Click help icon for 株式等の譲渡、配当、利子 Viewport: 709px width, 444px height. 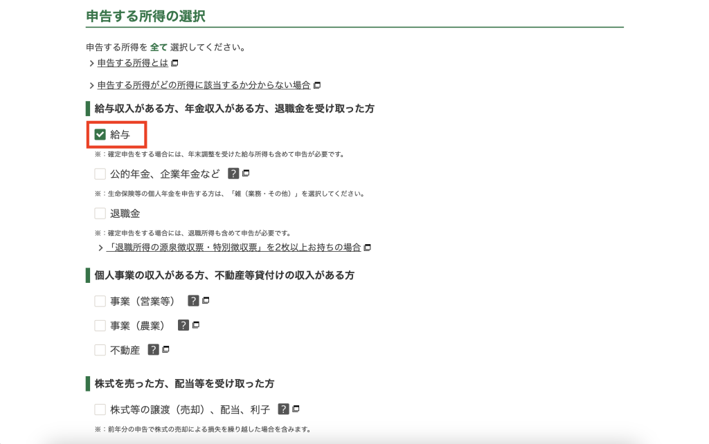click(x=283, y=409)
